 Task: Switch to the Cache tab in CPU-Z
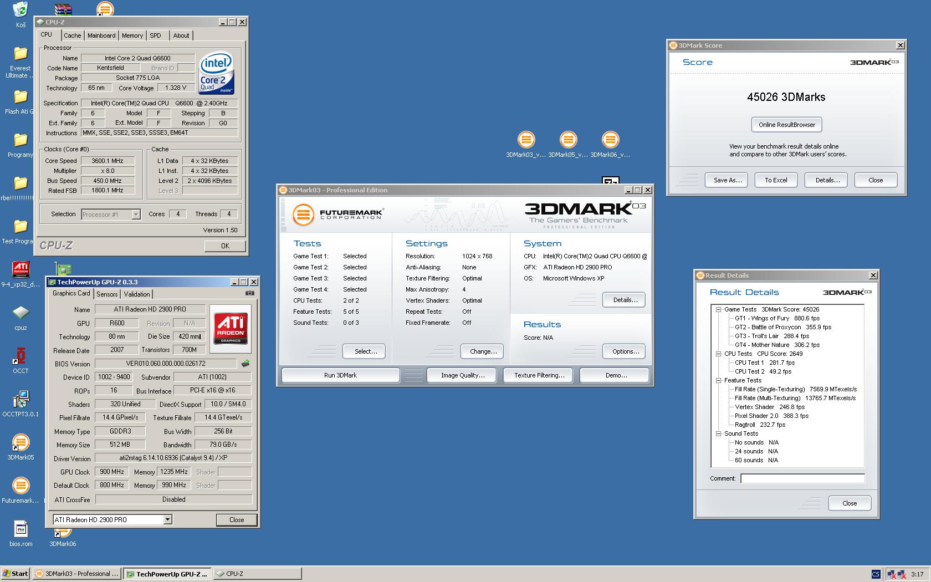(72, 35)
